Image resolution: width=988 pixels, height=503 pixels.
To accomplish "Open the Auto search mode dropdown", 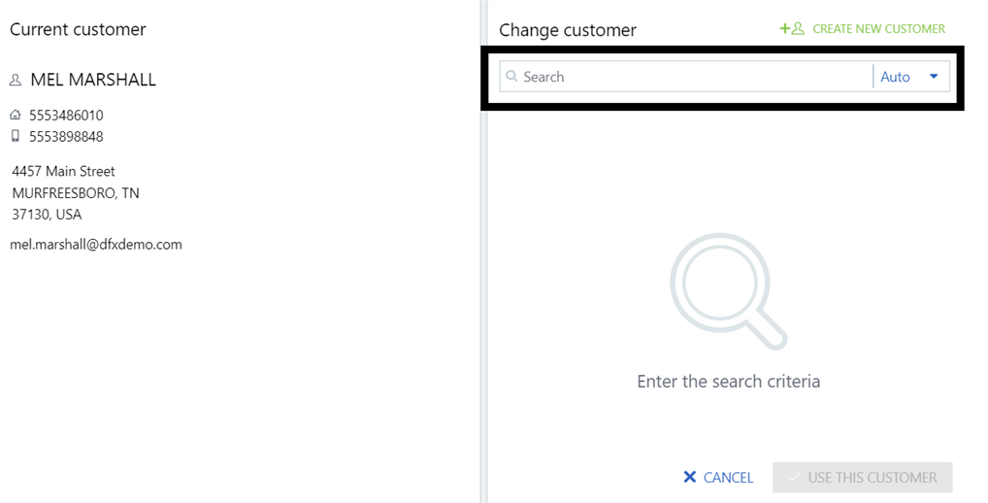I will 896,77.
